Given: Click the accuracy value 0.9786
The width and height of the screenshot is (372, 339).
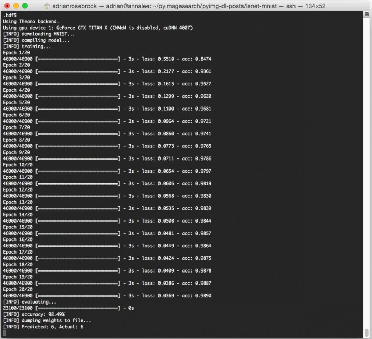Looking at the screenshot, I should (x=203, y=158).
